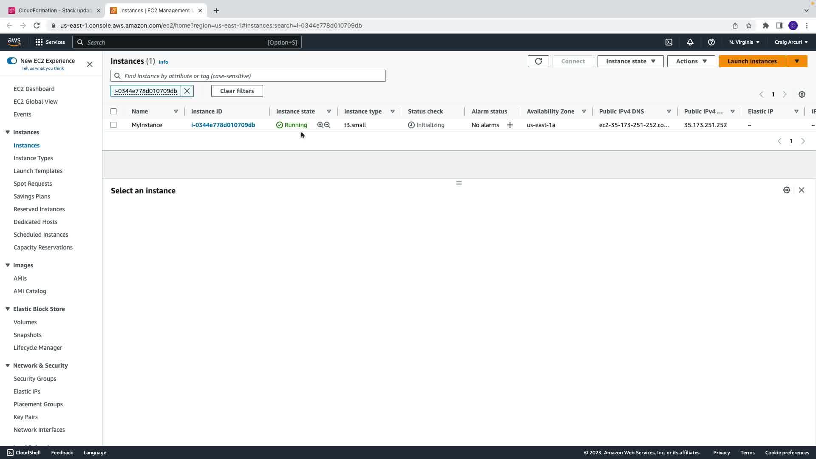This screenshot has height=459, width=816.
Task: Expand the Actions dropdown menu
Action: click(691, 61)
